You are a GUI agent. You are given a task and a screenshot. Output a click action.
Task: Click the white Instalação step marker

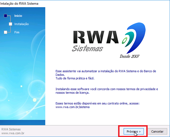[10, 24]
